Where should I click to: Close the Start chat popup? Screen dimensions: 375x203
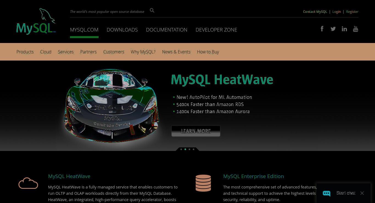pyautogui.click(x=362, y=193)
